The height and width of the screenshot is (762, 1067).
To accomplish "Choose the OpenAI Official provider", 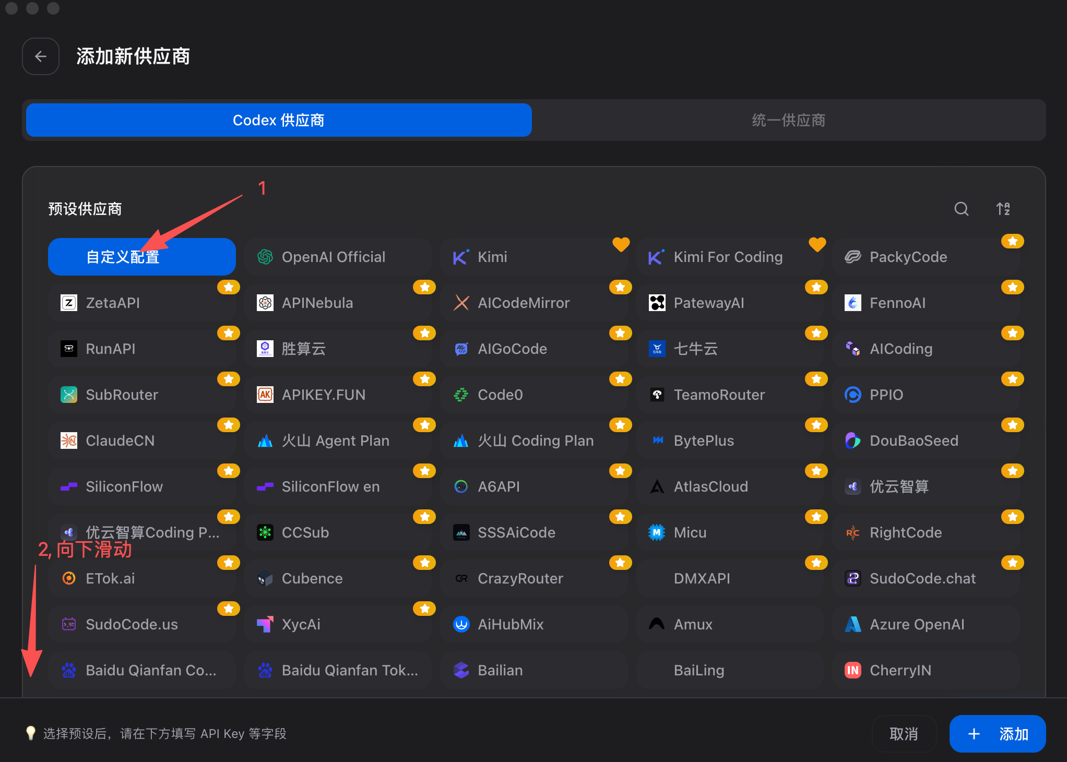I will click(x=338, y=257).
